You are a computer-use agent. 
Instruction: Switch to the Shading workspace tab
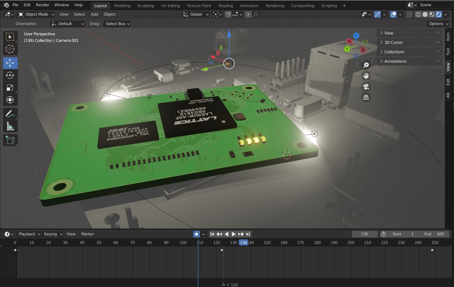[x=225, y=6]
